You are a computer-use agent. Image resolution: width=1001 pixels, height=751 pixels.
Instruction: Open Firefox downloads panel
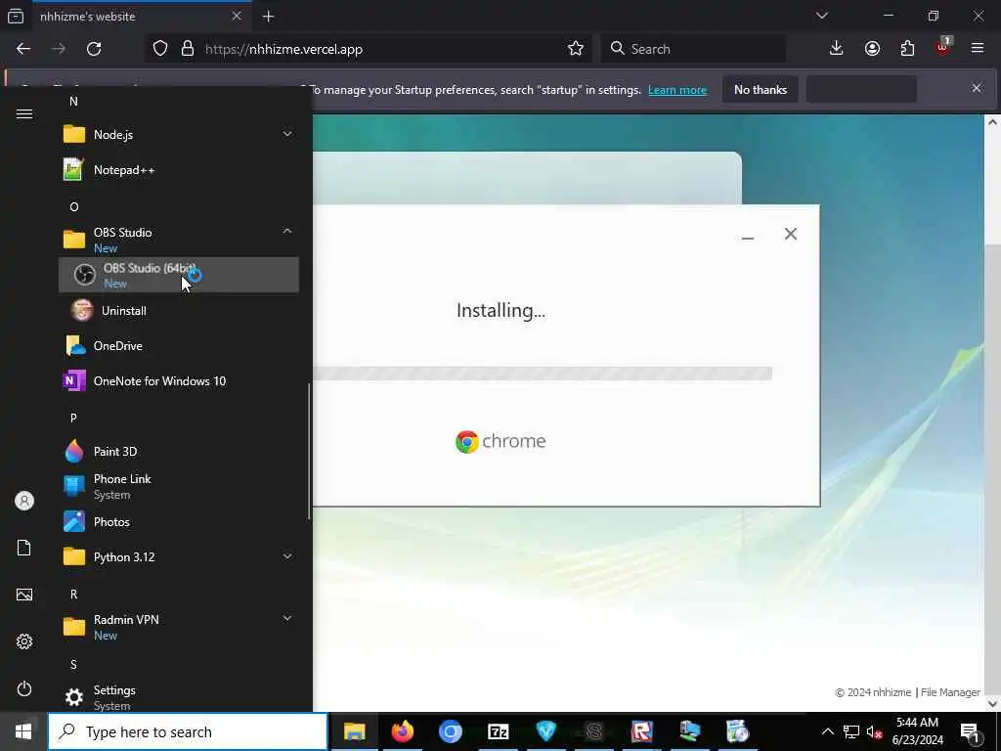click(837, 49)
